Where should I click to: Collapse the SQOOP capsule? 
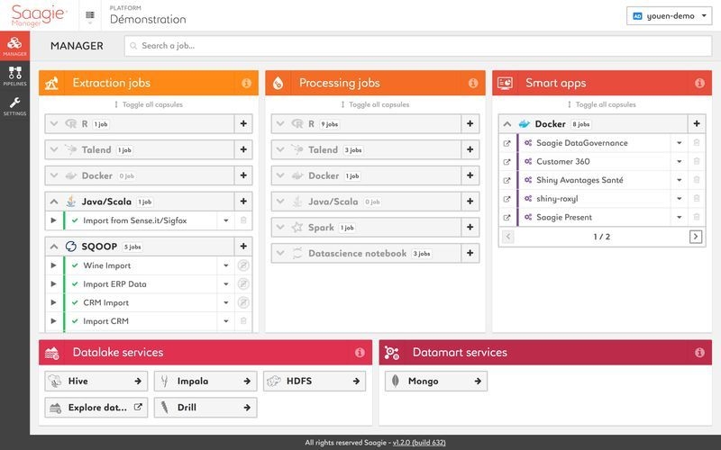pos(54,246)
